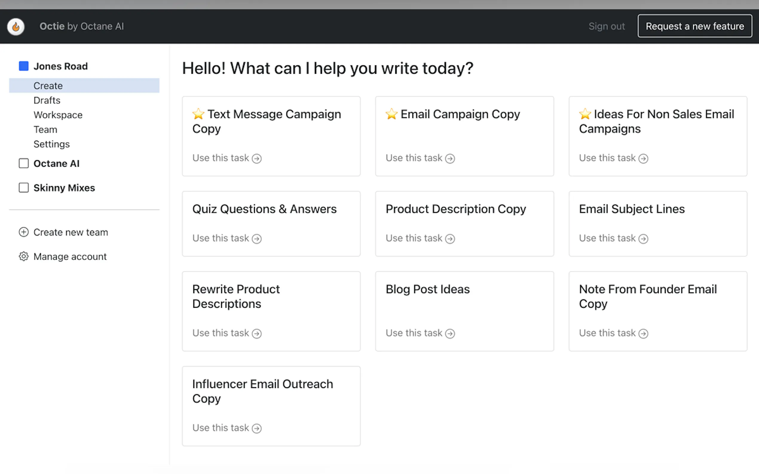
Task: Click arrow icon under Influencer Email Outreach Copy
Action: click(x=257, y=428)
